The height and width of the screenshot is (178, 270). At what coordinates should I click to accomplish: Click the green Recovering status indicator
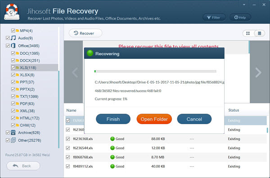90,53
